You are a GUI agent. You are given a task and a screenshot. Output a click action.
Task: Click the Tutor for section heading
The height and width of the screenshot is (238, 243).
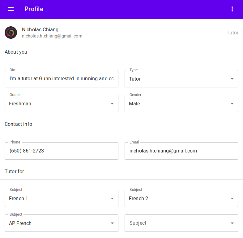tap(14, 171)
